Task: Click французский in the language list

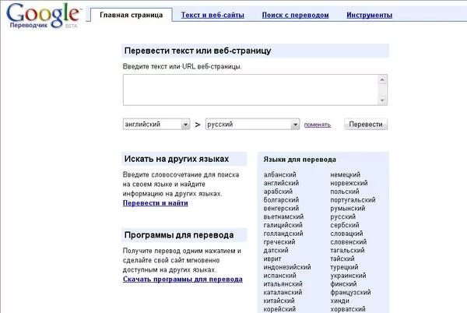Action: click(x=350, y=293)
